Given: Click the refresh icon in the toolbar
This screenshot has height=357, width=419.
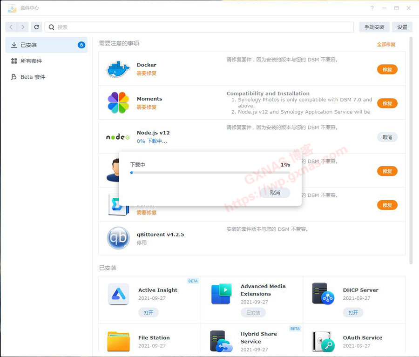Looking at the screenshot, I should point(36,27).
